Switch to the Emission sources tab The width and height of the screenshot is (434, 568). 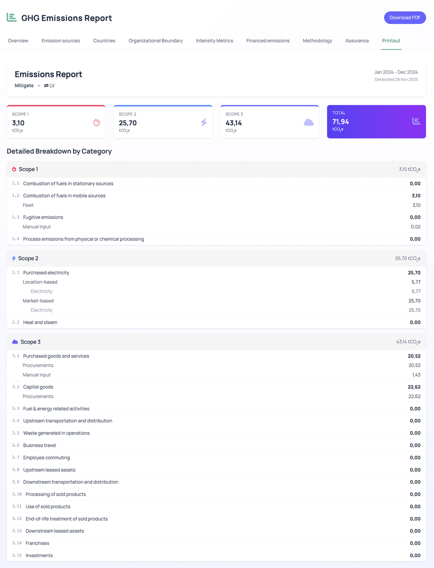click(61, 41)
